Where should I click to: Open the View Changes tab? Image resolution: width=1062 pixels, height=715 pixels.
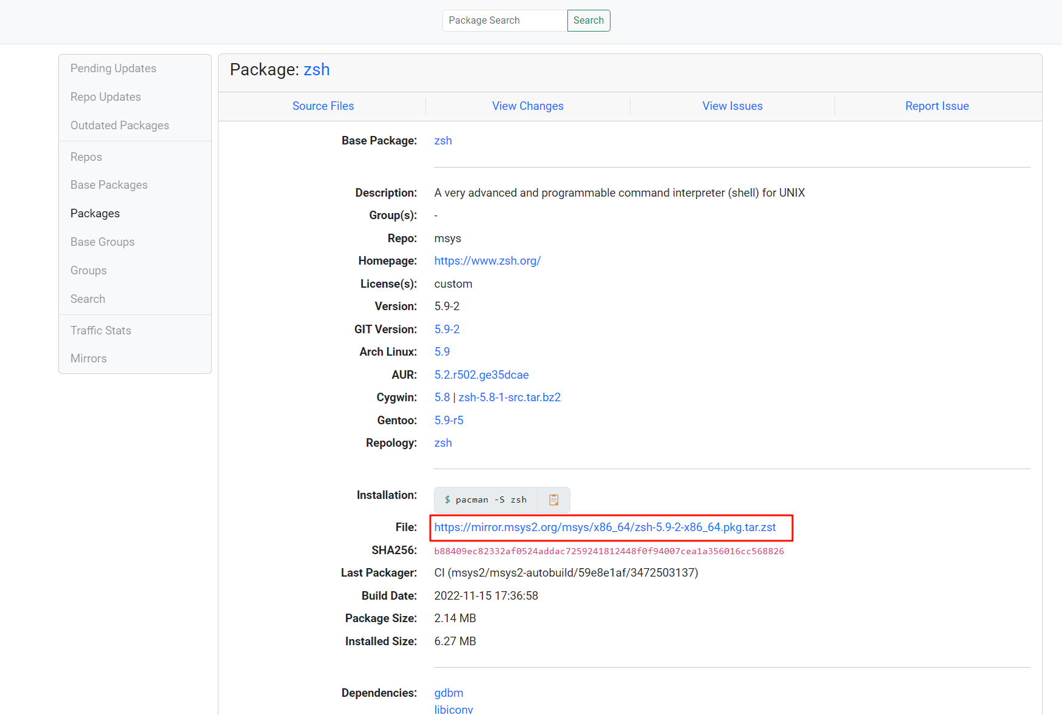coord(527,106)
